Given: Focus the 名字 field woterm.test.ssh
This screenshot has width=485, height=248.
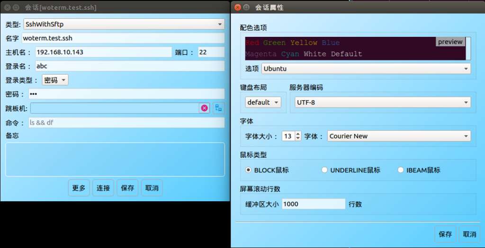Looking at the screenshot, I should click(123, 38).
